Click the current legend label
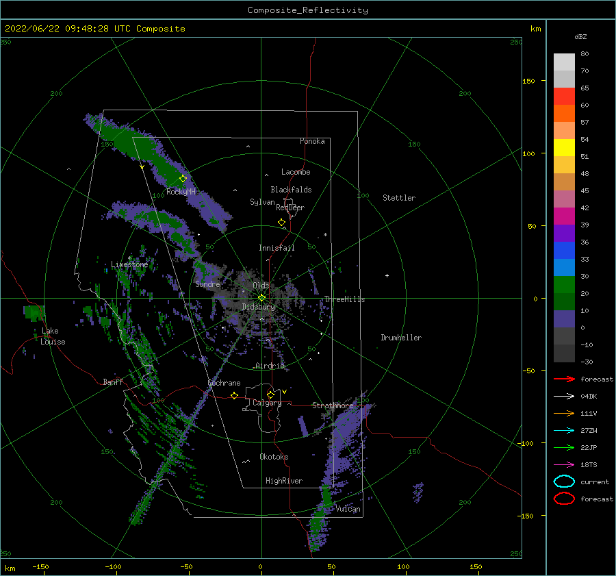Image resolution: width=616 pixels, height=576 pixels. (x=595, y=481)
